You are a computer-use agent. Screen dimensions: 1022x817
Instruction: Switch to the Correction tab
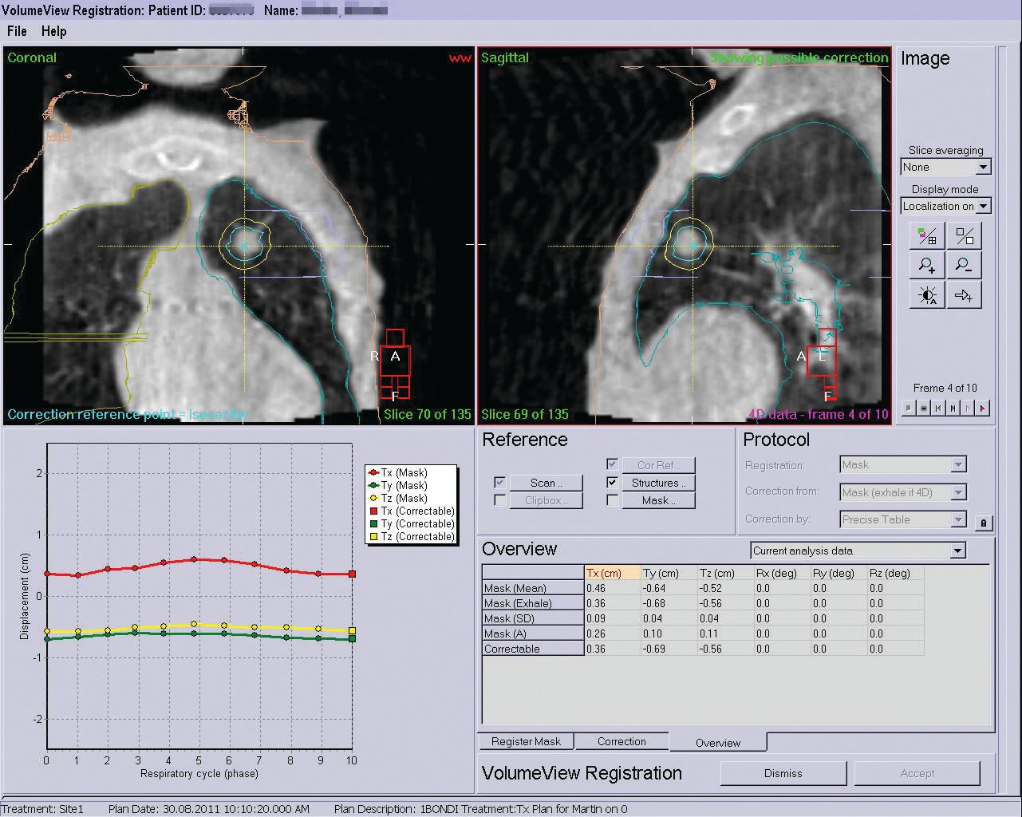click(x=621, y=741)
